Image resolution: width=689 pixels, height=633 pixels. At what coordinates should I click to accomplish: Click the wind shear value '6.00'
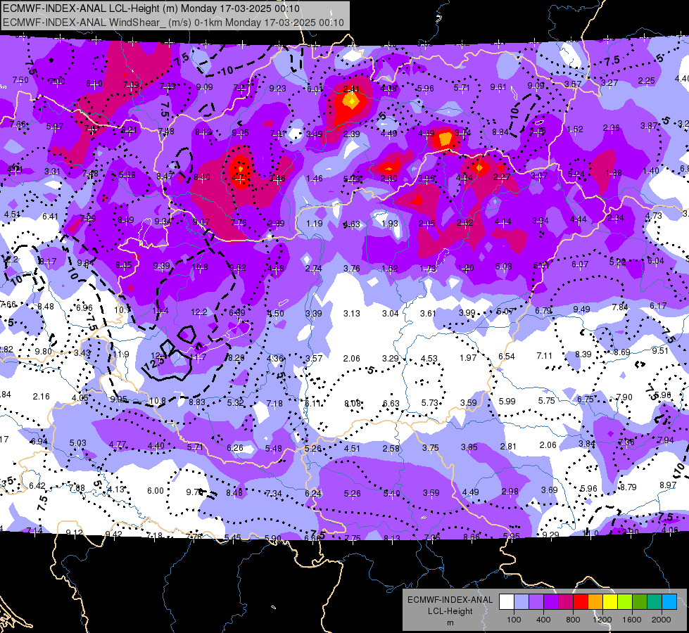pyautogui.click(x=155, y=491)
